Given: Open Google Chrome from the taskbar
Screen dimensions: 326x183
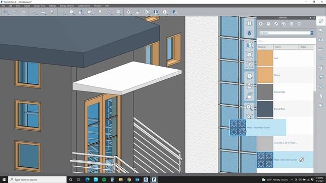Looking at the screenshot, I should pos(129,179).
